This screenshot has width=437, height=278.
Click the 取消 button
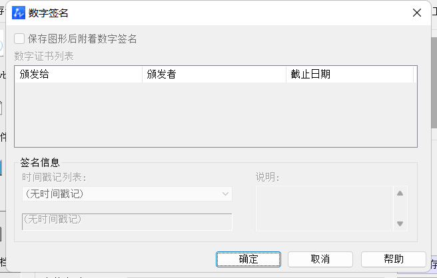coord(320,259)
